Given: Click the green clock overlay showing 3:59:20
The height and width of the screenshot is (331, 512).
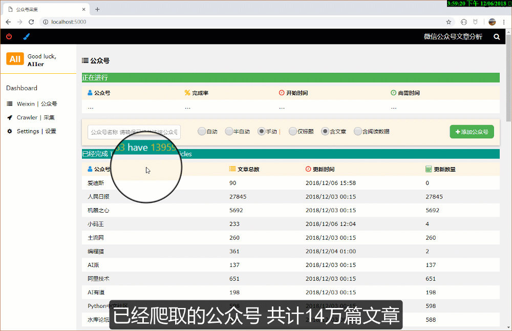Looking at the screenshot, I should click(479, 3).
